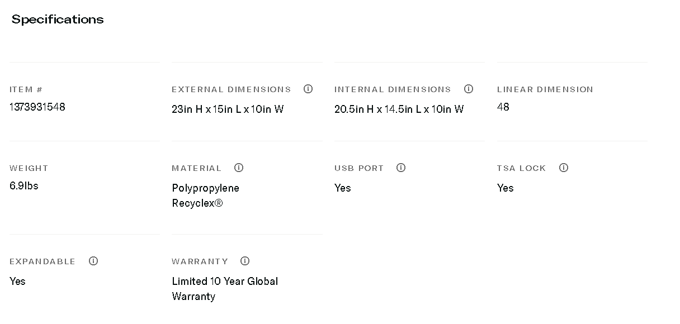The image size is (680, 324).
Task: Click the internal dimensions value starting 20.5in H
Action: [x=399, y=109]
